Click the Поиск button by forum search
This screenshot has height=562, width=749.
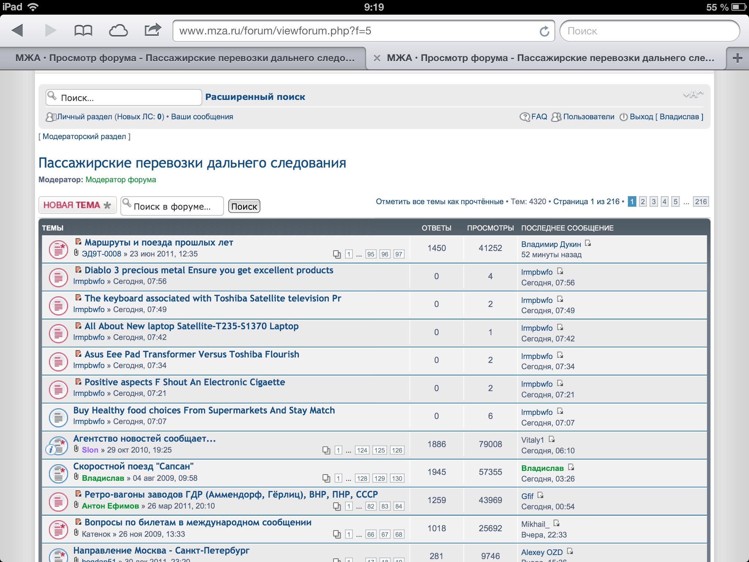coord(244,206)
